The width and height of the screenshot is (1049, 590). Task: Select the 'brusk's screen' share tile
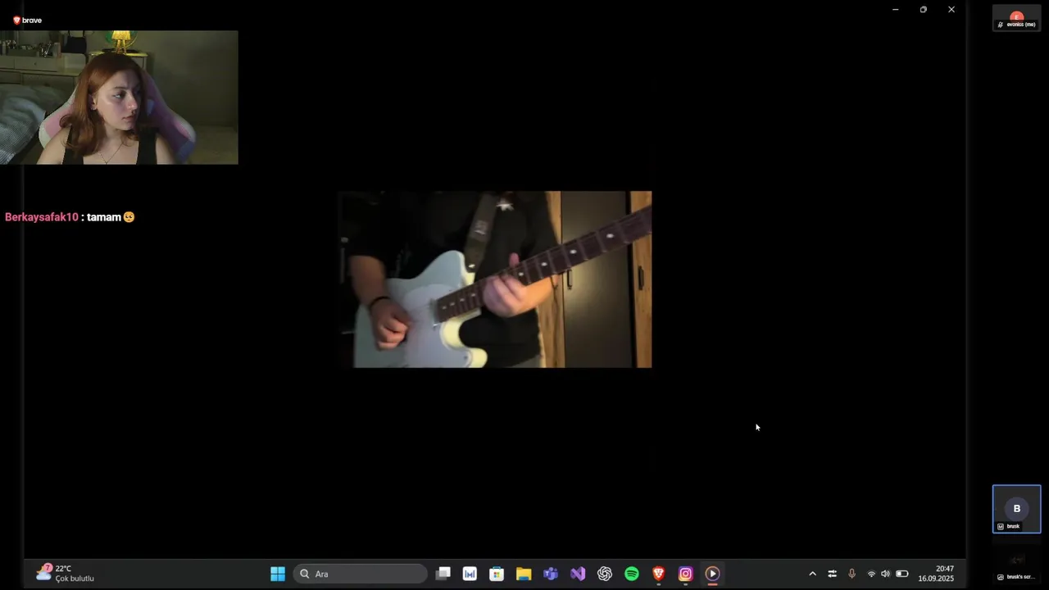click(x=1017, y=565)
